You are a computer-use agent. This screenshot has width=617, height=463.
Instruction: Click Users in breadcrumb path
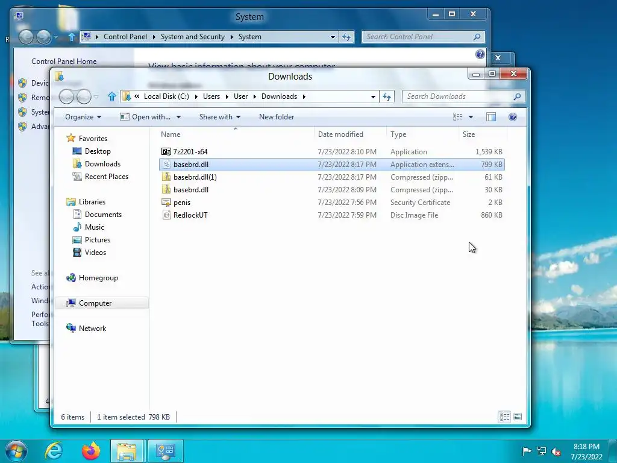coord(211,96)
